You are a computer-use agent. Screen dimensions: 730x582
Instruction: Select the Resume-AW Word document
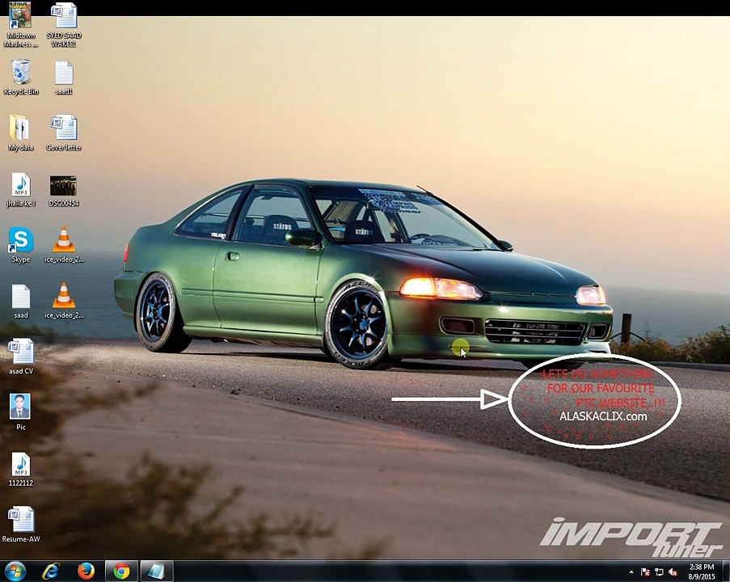(x=20, y=525)
